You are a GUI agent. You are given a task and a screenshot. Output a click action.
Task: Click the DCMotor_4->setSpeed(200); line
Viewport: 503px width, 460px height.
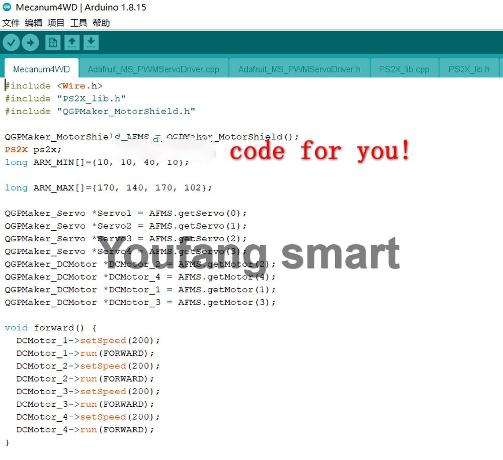[88, 417]
